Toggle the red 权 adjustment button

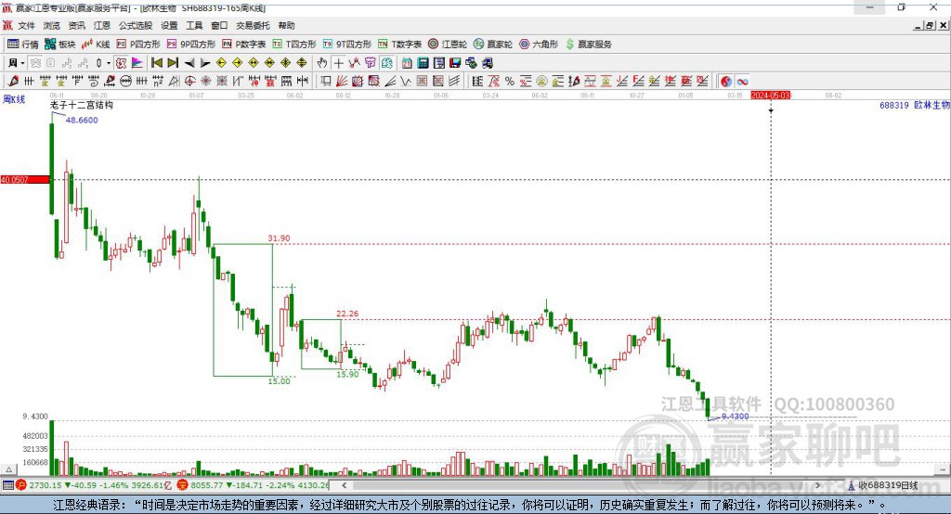click(121, 63)
